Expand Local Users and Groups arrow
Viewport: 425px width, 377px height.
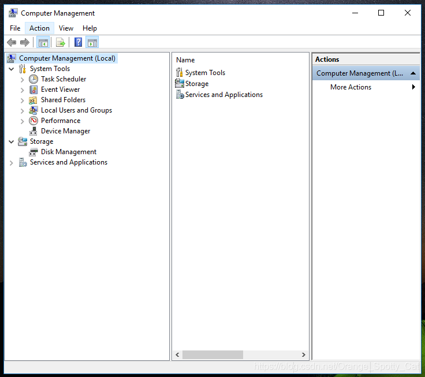23,110
